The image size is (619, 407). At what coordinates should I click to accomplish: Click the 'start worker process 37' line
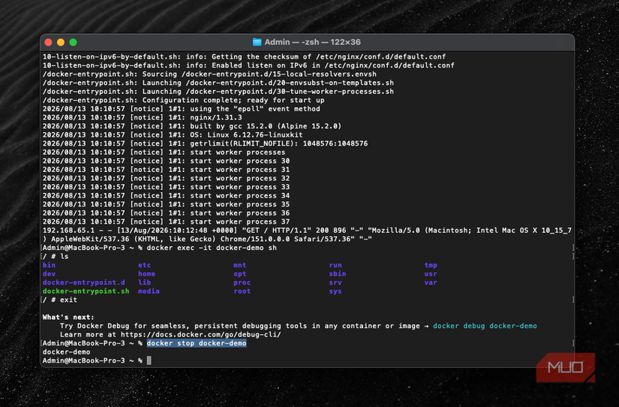(167, 222)
